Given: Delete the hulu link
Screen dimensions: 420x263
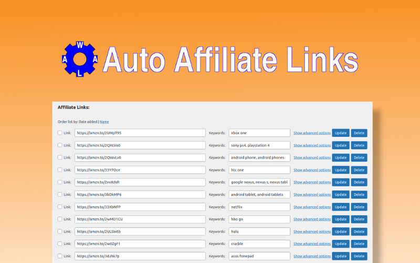Looking at the screenshot, I should 359,231.
